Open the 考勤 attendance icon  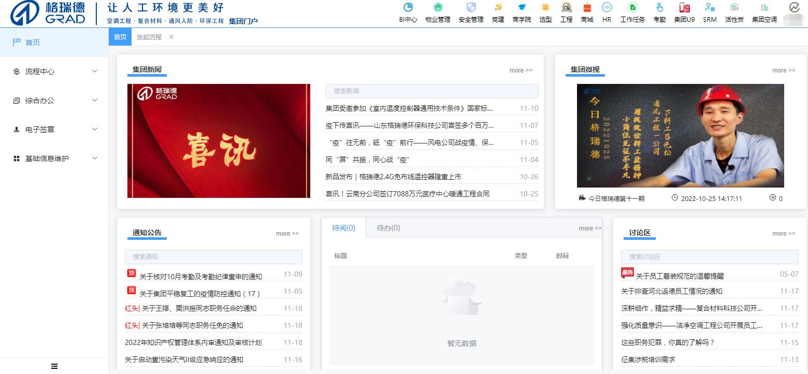pos(659,8)
